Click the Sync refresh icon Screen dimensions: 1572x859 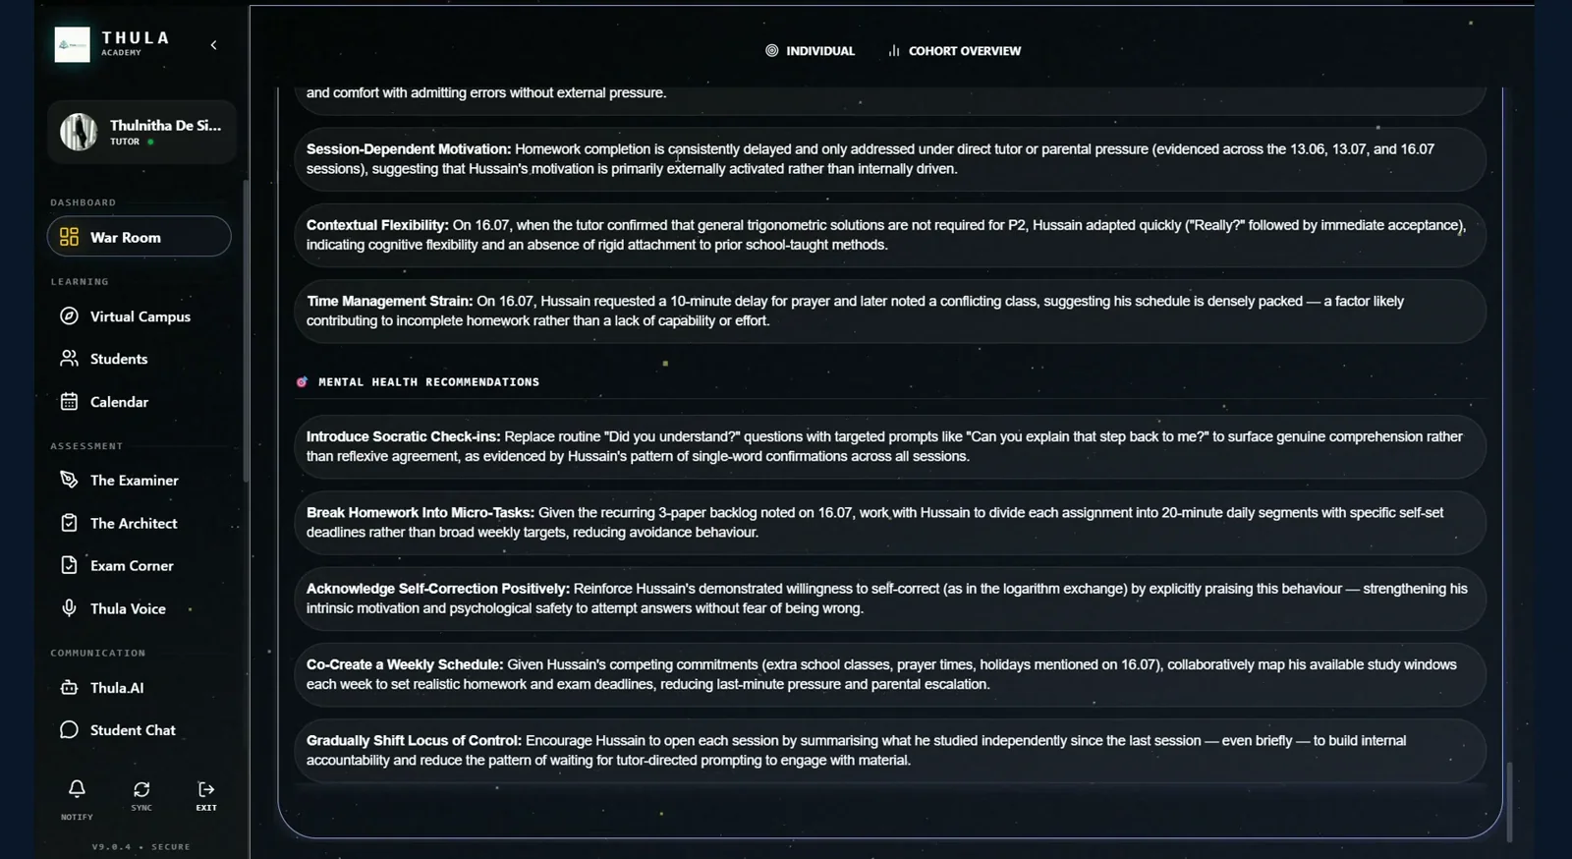[141, 789]
